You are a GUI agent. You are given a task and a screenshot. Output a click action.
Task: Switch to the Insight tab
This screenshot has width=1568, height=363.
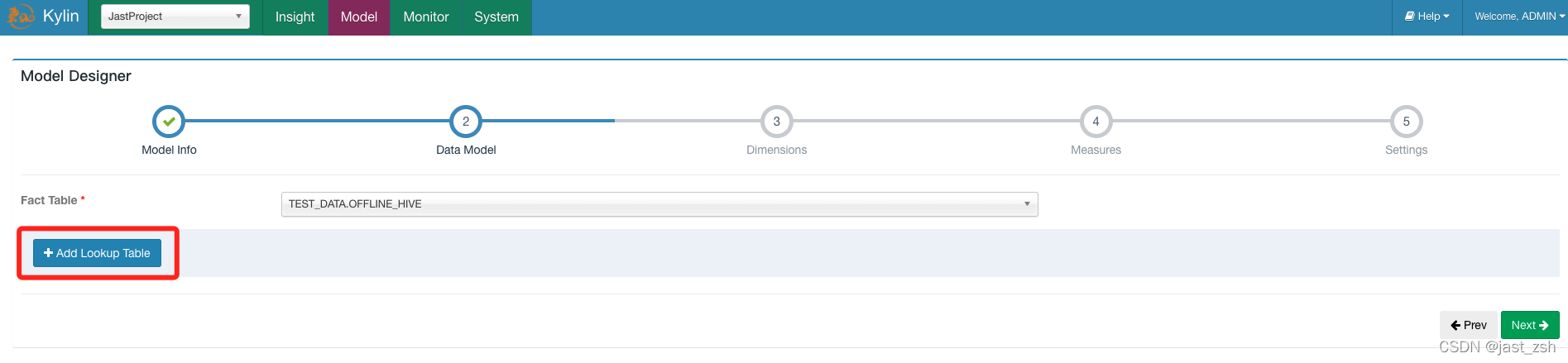[295, 17]
